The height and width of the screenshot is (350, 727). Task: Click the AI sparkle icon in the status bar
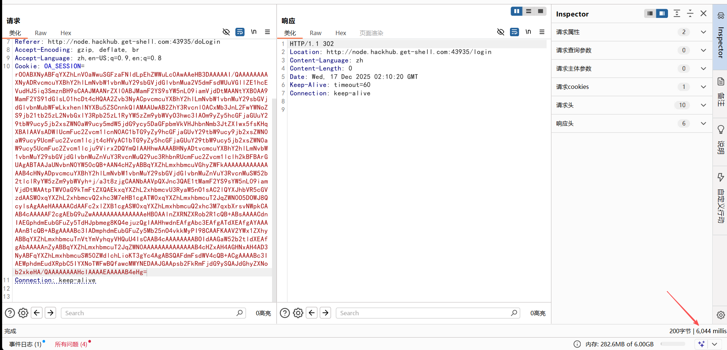(701, 344)
